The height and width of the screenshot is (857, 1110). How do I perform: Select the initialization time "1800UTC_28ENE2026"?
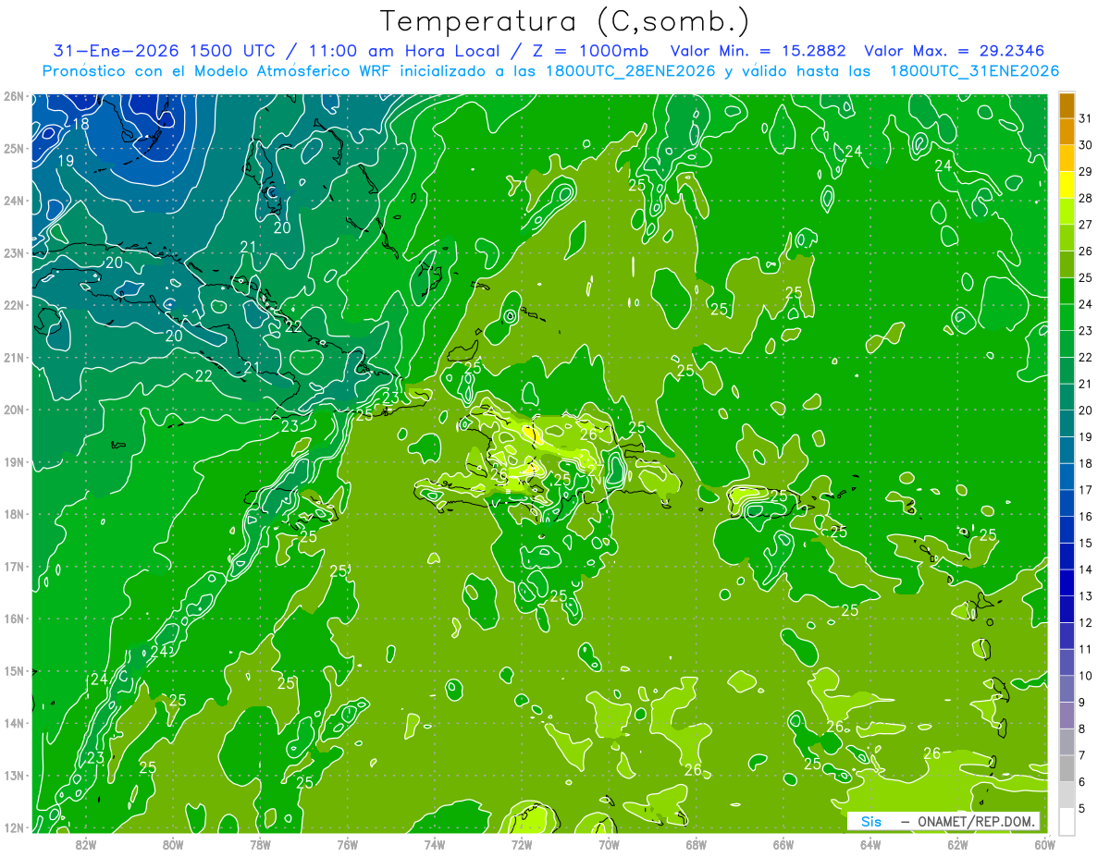[629, 70]
